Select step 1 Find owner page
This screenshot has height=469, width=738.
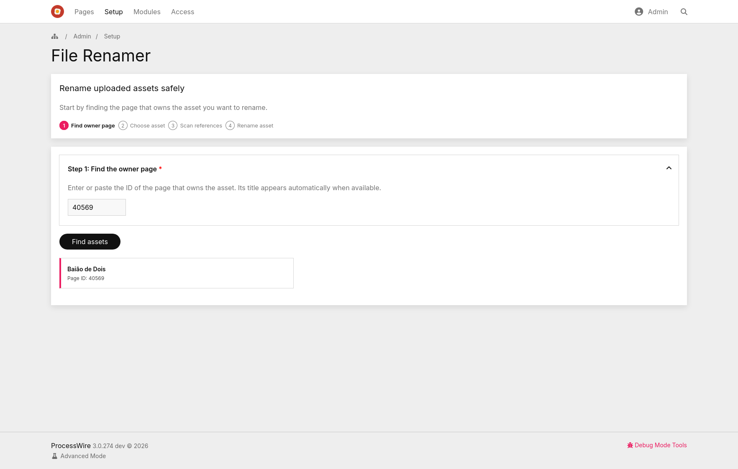(x=87, y=125)
